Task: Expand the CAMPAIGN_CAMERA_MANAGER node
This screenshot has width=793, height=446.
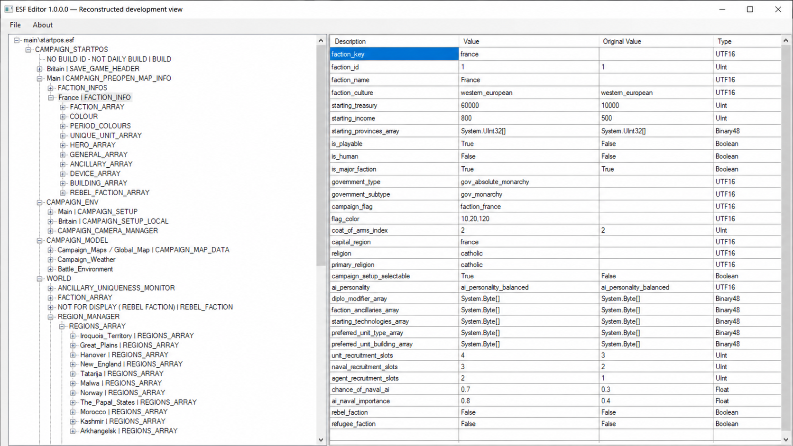Action: [51, 231]
